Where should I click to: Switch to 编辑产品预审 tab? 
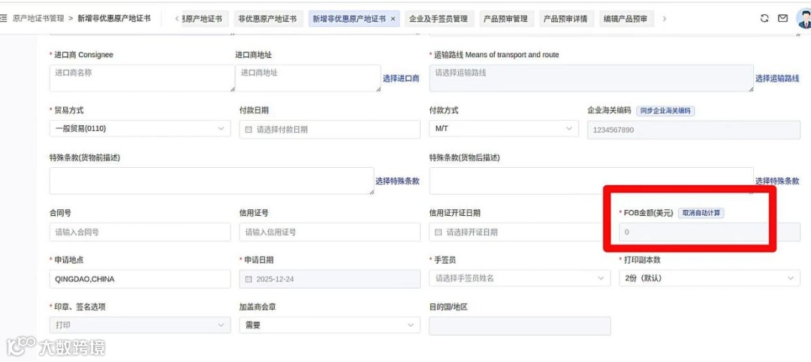pyautogui.click(x=626, y=19)
